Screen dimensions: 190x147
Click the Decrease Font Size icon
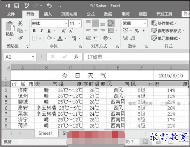click(71, 31)
